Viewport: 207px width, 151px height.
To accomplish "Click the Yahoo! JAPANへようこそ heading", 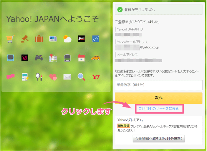I will click(52, 19).
